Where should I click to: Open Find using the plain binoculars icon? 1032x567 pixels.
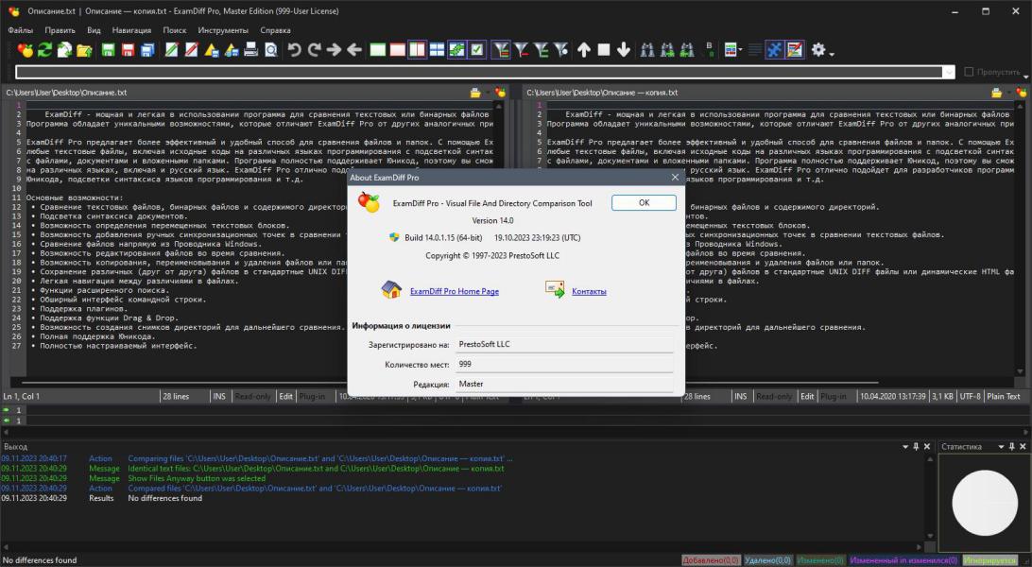[647, 50]
